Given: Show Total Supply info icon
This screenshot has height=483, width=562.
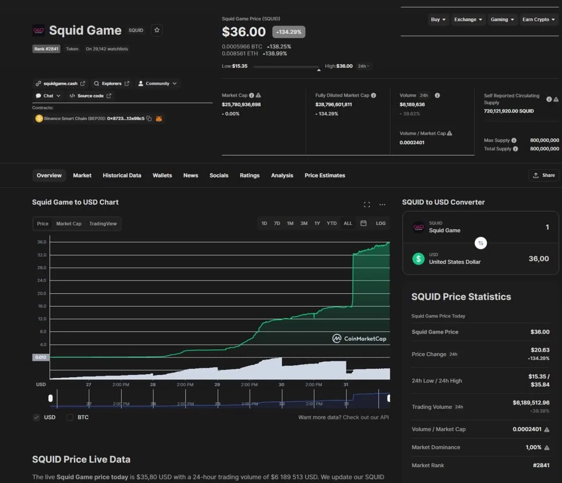Looking at the screenshot, I should (x=515, y=149).
